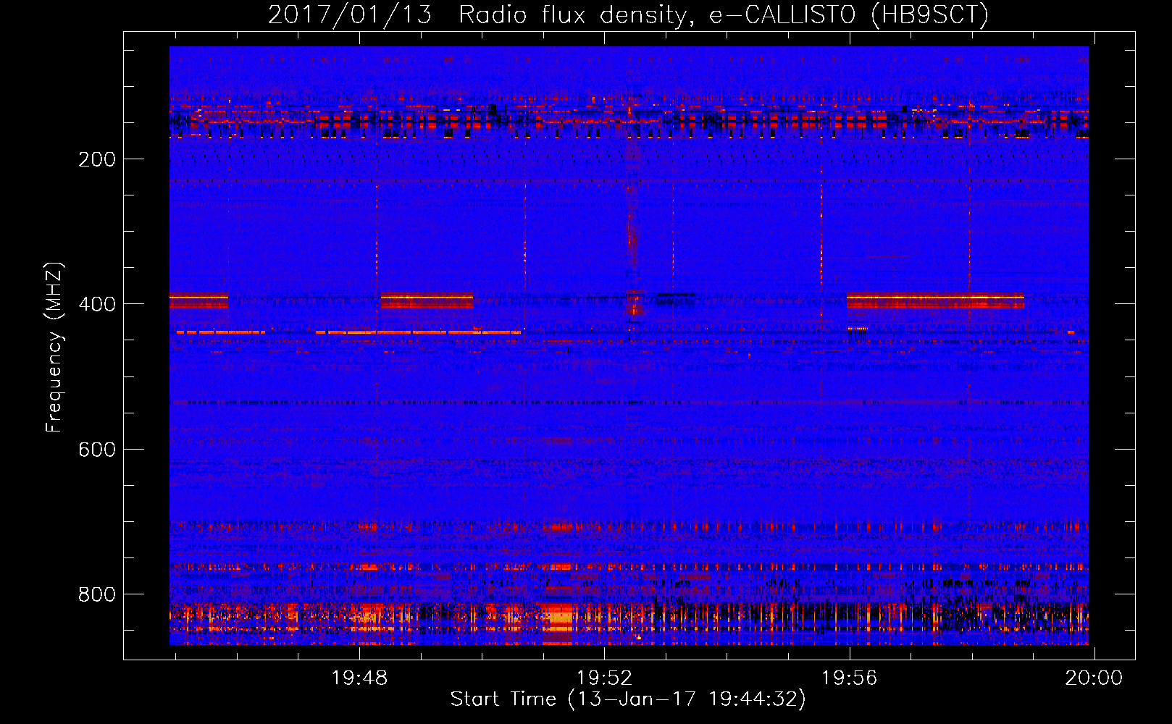Click the 19:52 time tick label

[604, 678]
